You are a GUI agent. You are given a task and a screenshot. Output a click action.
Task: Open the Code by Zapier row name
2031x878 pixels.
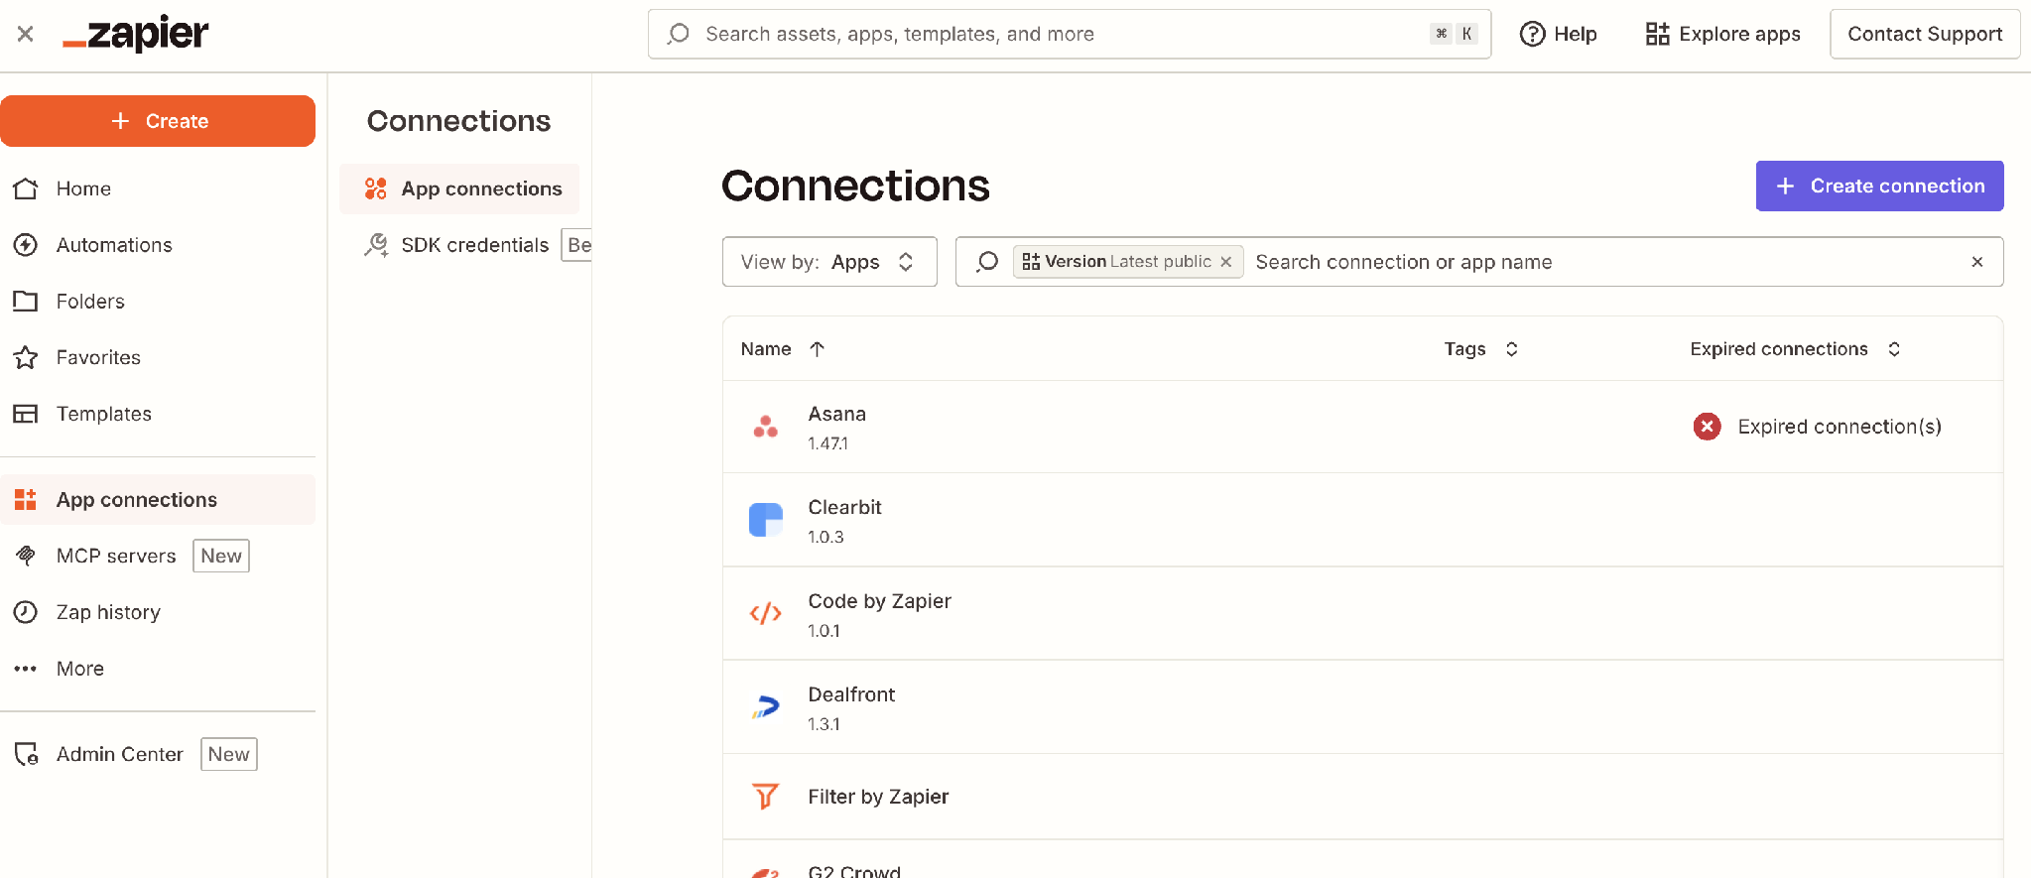[879, 601]
